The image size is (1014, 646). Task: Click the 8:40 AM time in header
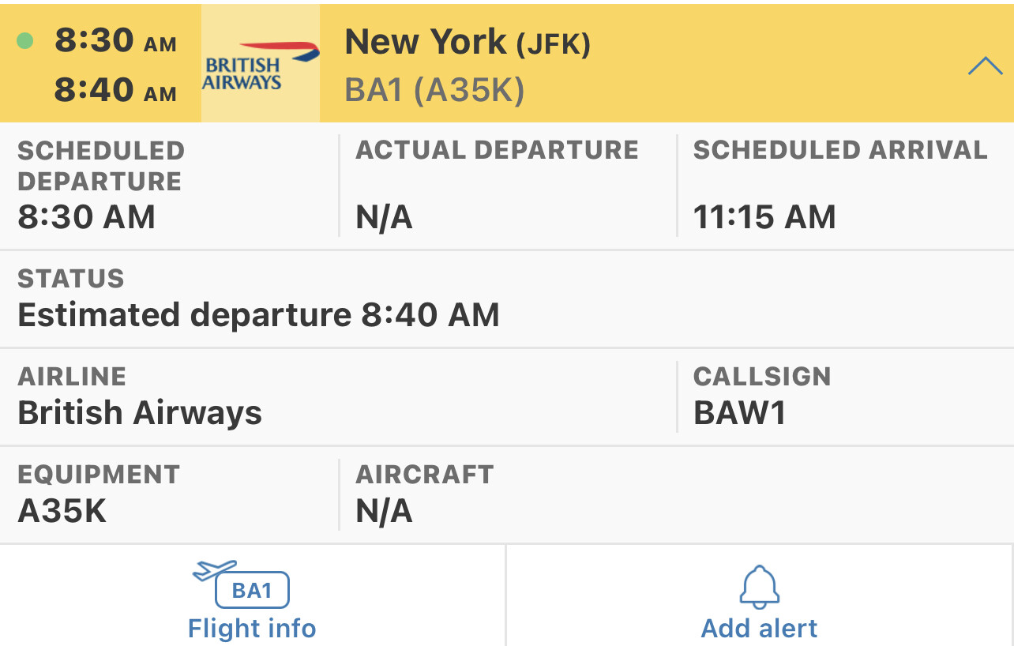click(x=115, y=90)
